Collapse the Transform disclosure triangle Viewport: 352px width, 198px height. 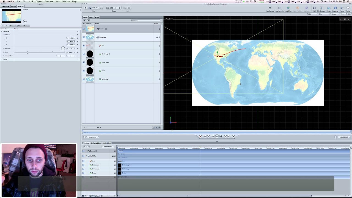pos(1,31)
